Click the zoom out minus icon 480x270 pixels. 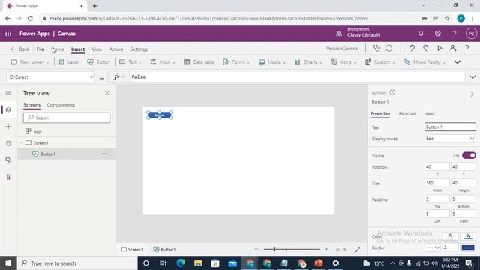[256, 250]
